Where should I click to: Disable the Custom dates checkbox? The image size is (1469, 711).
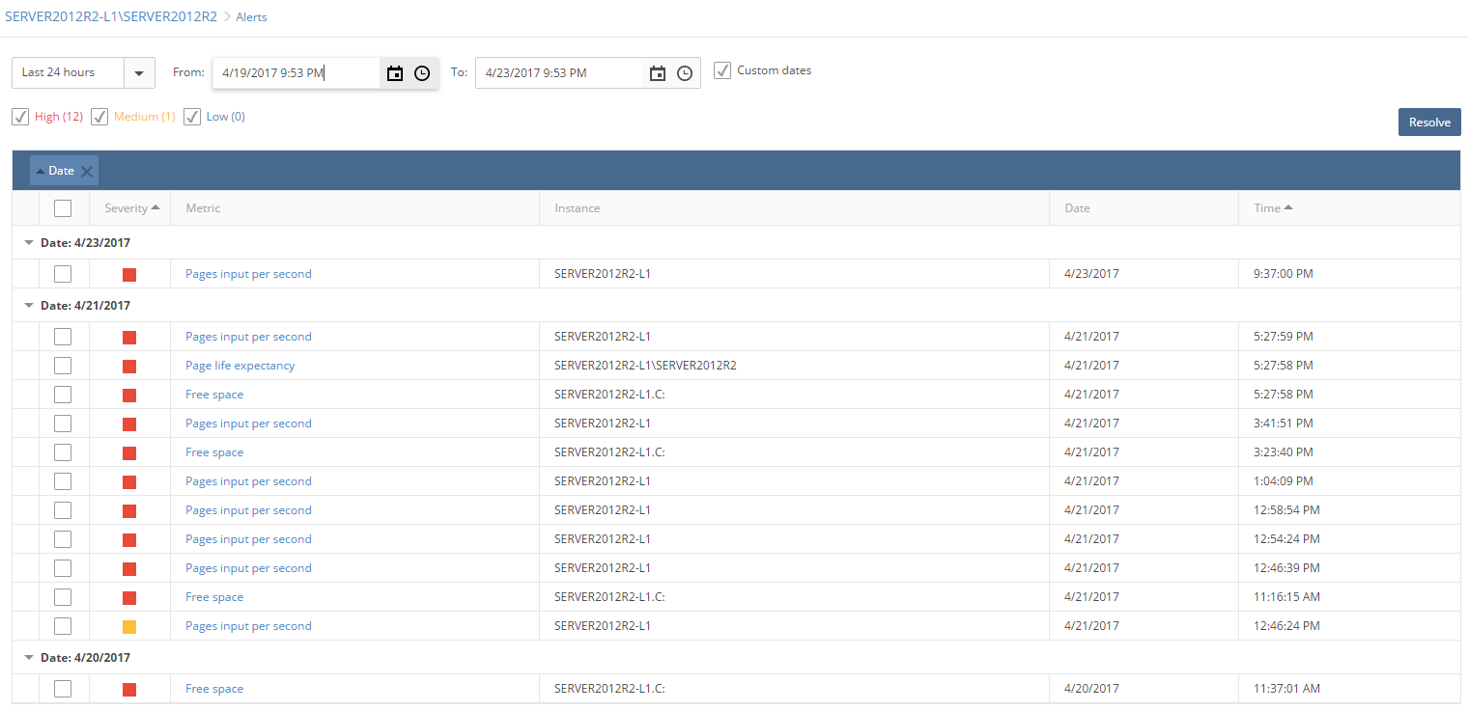(722, 69)
